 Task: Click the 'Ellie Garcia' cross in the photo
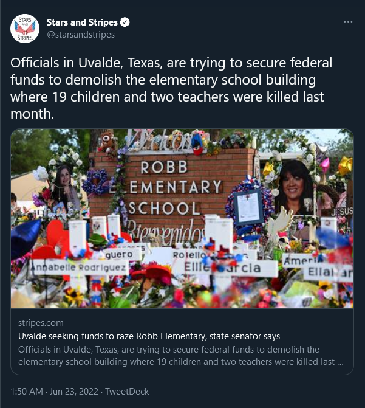click(223, 268)
